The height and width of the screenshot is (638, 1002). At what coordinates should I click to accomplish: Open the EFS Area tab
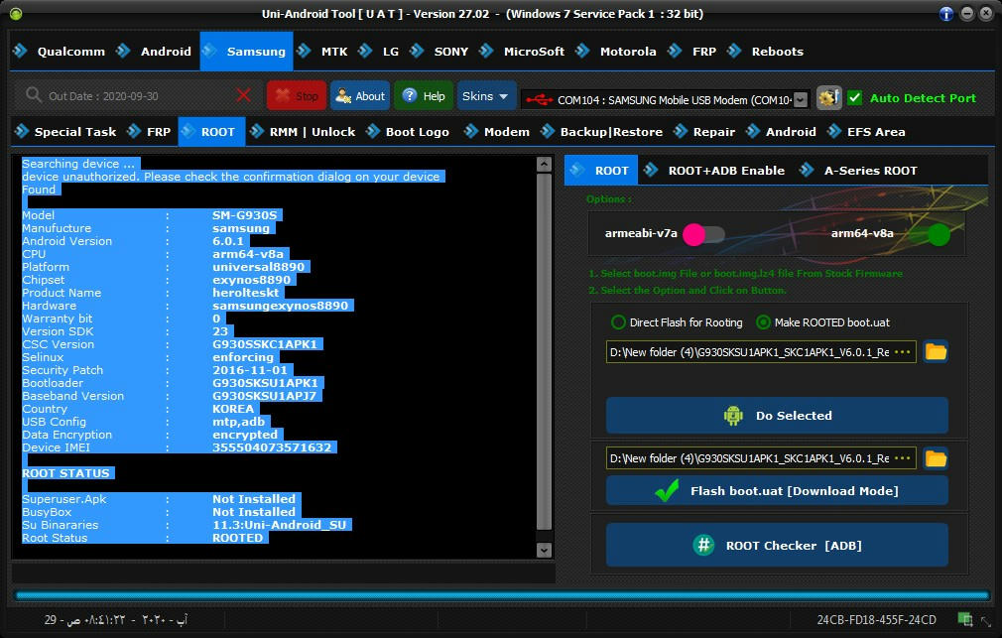(866, 132)
